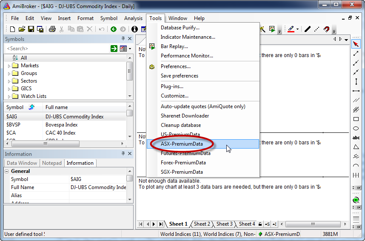Switch to Sheet 2
The image size is (365, 241).
coord(202,224)
